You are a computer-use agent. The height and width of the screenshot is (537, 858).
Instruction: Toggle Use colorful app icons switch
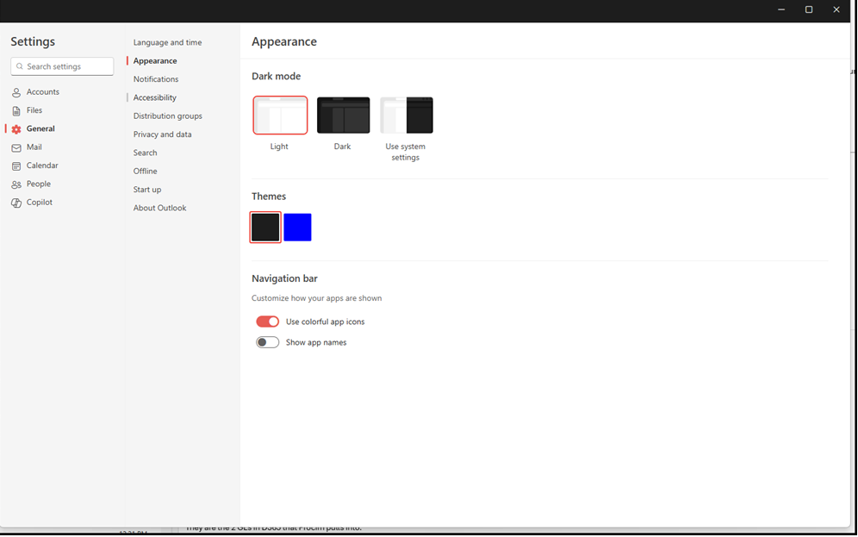coord(268,322)
